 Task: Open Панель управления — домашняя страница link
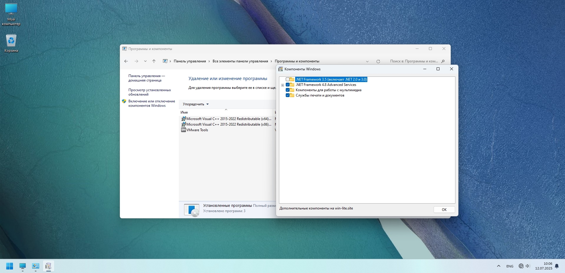(147, 78)
